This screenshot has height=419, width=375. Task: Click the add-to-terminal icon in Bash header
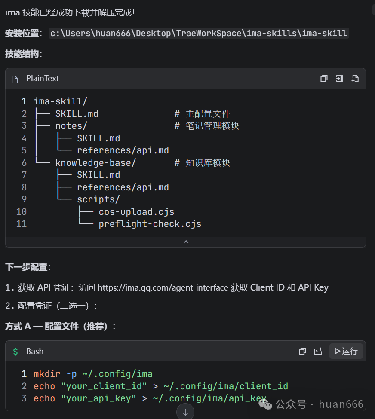tap(318, 352)
